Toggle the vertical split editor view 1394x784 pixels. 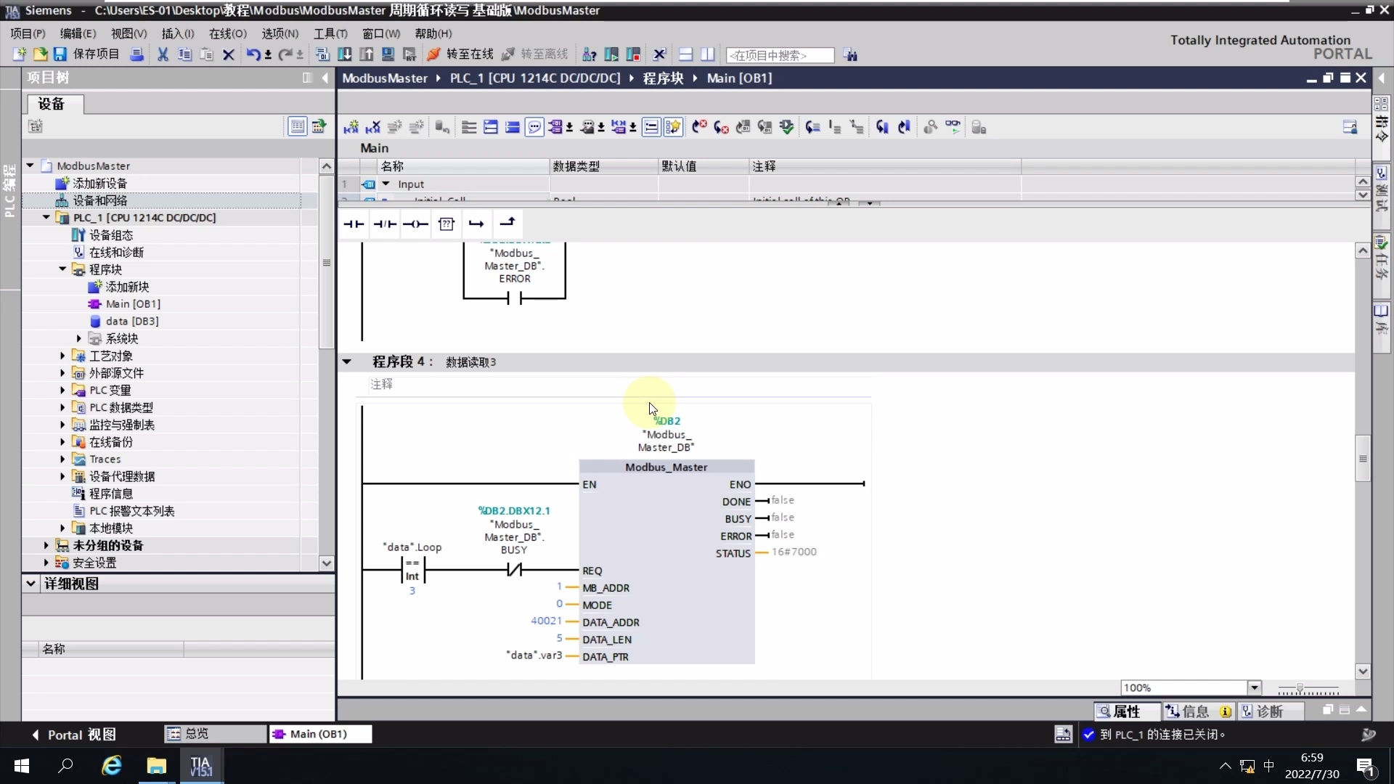click(709, 54)
